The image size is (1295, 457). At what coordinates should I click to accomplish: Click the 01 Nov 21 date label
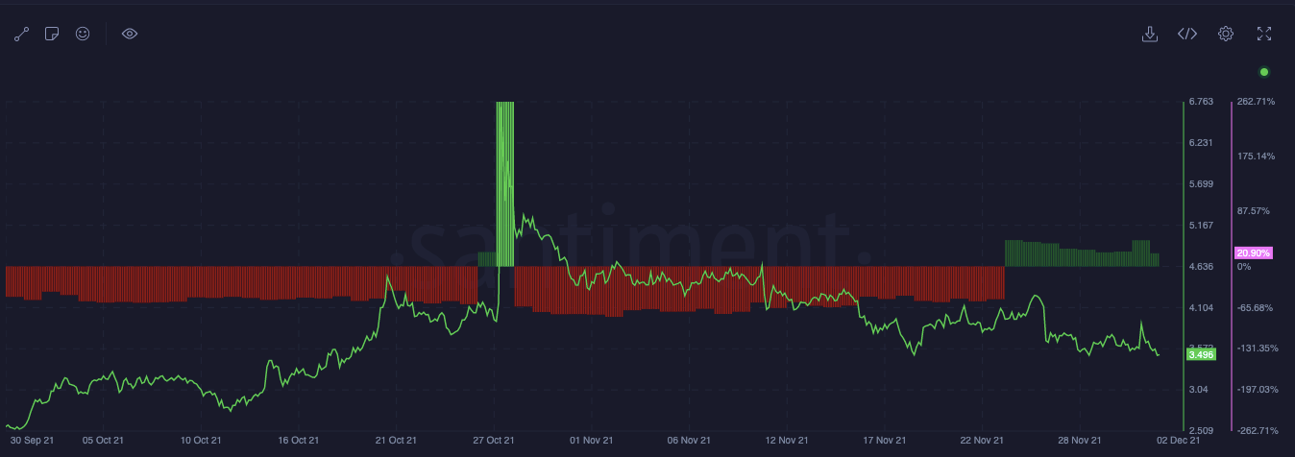pos(592,441)
